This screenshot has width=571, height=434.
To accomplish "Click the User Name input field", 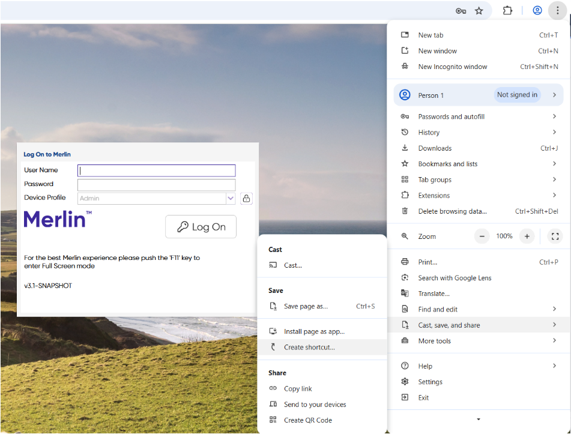I will [157, 170].
